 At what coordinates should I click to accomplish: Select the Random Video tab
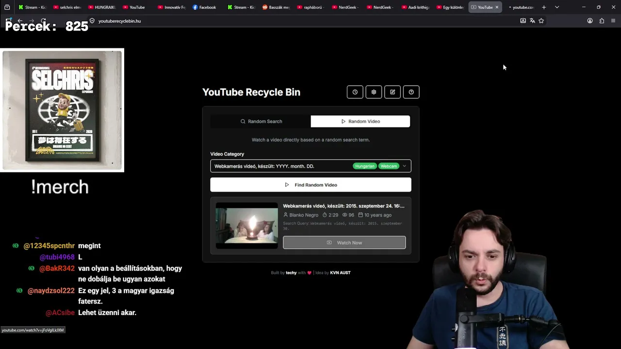pyautogui.click(x=360, y=121)
